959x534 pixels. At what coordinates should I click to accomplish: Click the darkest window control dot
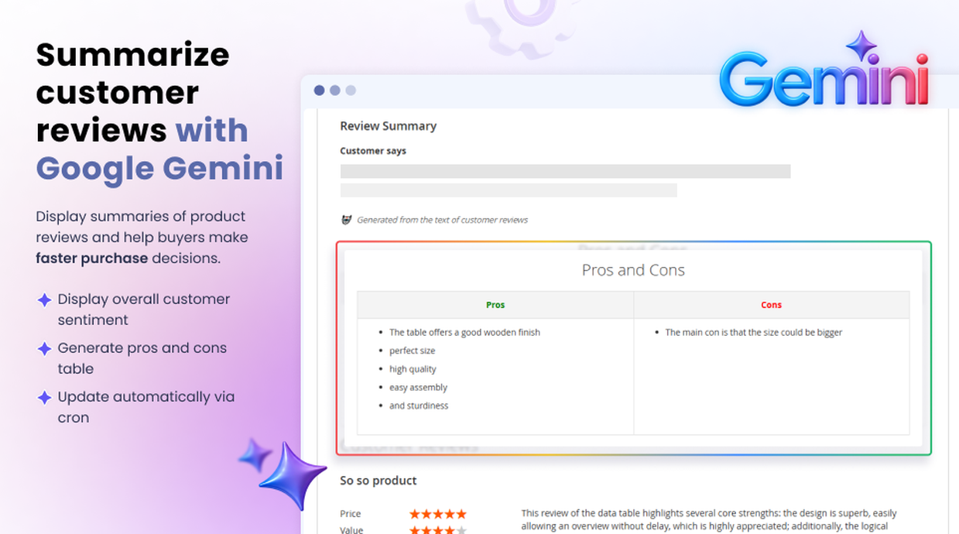tap(319, 91)
